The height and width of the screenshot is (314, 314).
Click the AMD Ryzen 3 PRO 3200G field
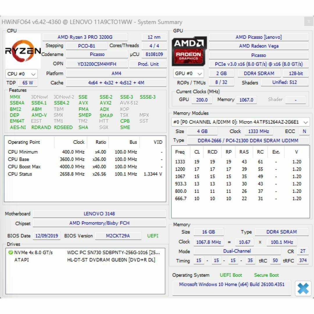click(85, 37)
